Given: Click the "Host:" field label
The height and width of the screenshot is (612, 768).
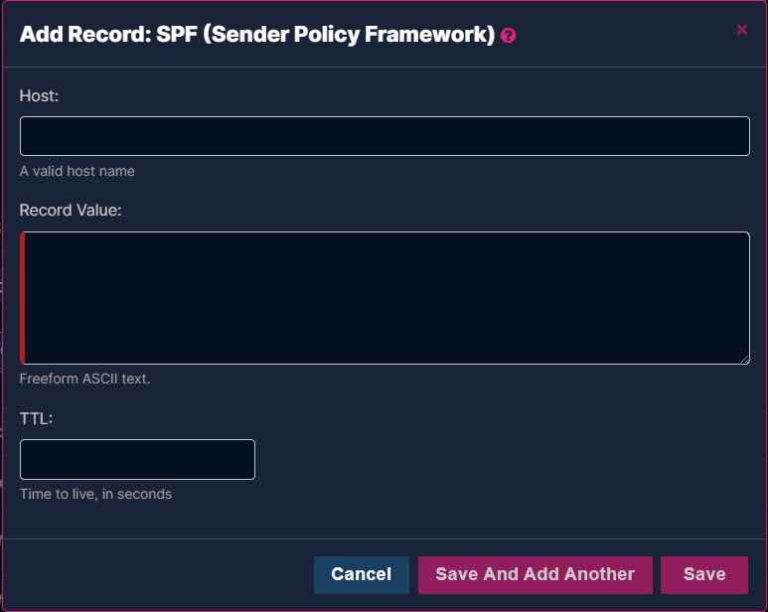Looking at the screenshot, I should [39, 96].
